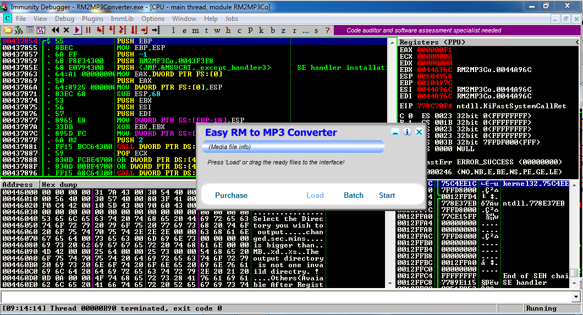This screenshot has height=315, width=583.
Task: Click the Batch button in converter
Action: [354, 195]
